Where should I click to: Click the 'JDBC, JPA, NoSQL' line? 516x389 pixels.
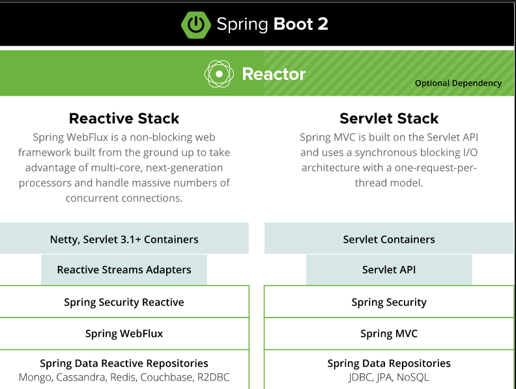pyautogui.click(x=389, y=377)
